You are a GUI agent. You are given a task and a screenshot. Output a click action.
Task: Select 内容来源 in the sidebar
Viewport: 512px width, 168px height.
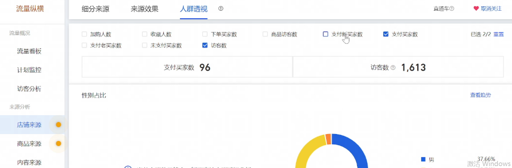point(29,162)
